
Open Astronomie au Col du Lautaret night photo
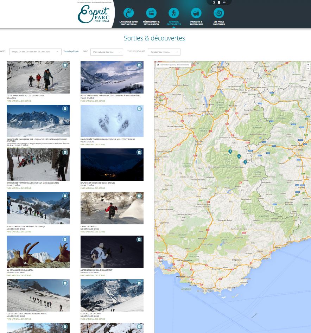(112, 252)
